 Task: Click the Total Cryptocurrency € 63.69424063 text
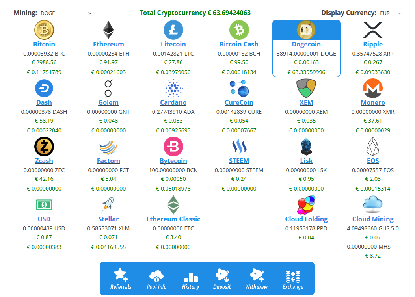coord(195,13)
